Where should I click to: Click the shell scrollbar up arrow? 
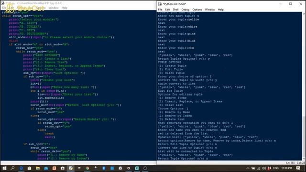[x=304, y=14]
